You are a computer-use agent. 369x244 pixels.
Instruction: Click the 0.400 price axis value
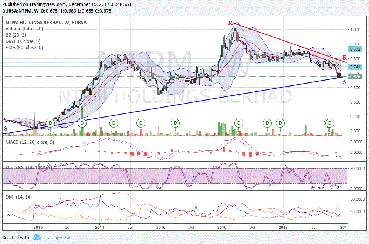[x=355, y=116]
